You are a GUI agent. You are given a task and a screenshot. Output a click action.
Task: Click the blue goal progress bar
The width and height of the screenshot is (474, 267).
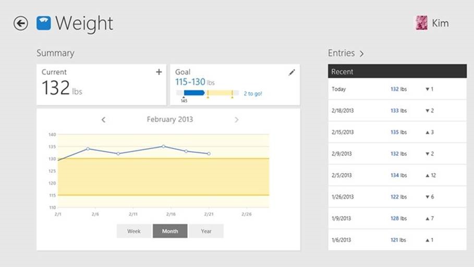coord(194,93)
